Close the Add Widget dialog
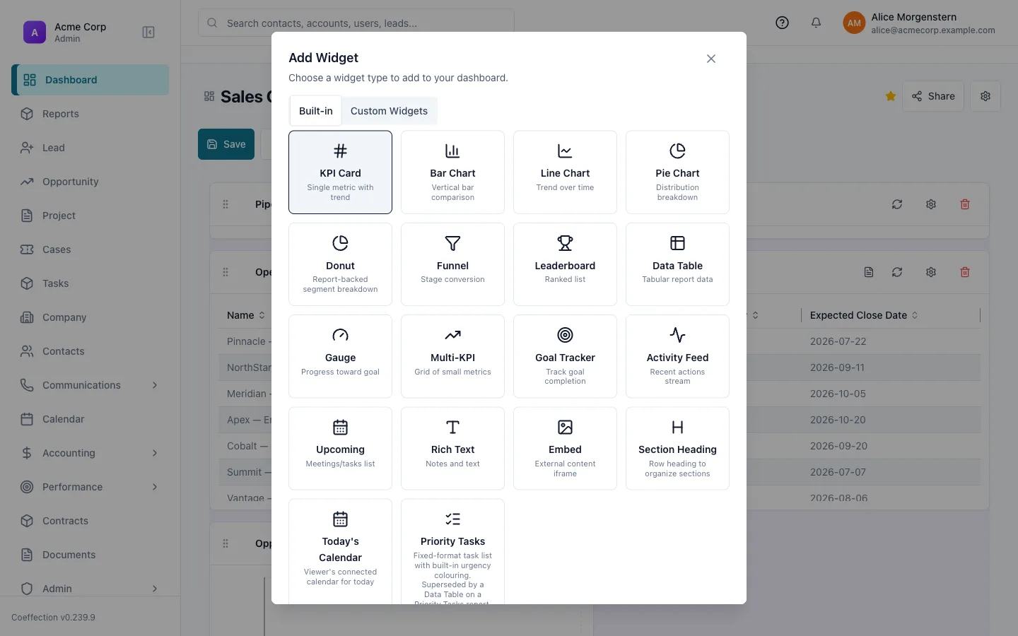Image resolution: width=1018 pixels, height=636 pixels. tap(711, 59)
